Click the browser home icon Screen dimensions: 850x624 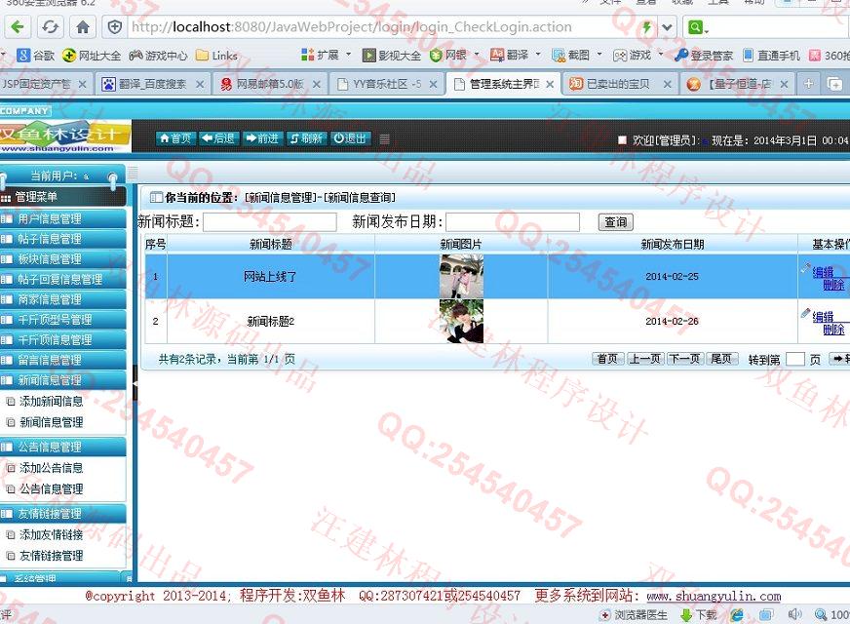pyautogui.click(x=83, y=26)
